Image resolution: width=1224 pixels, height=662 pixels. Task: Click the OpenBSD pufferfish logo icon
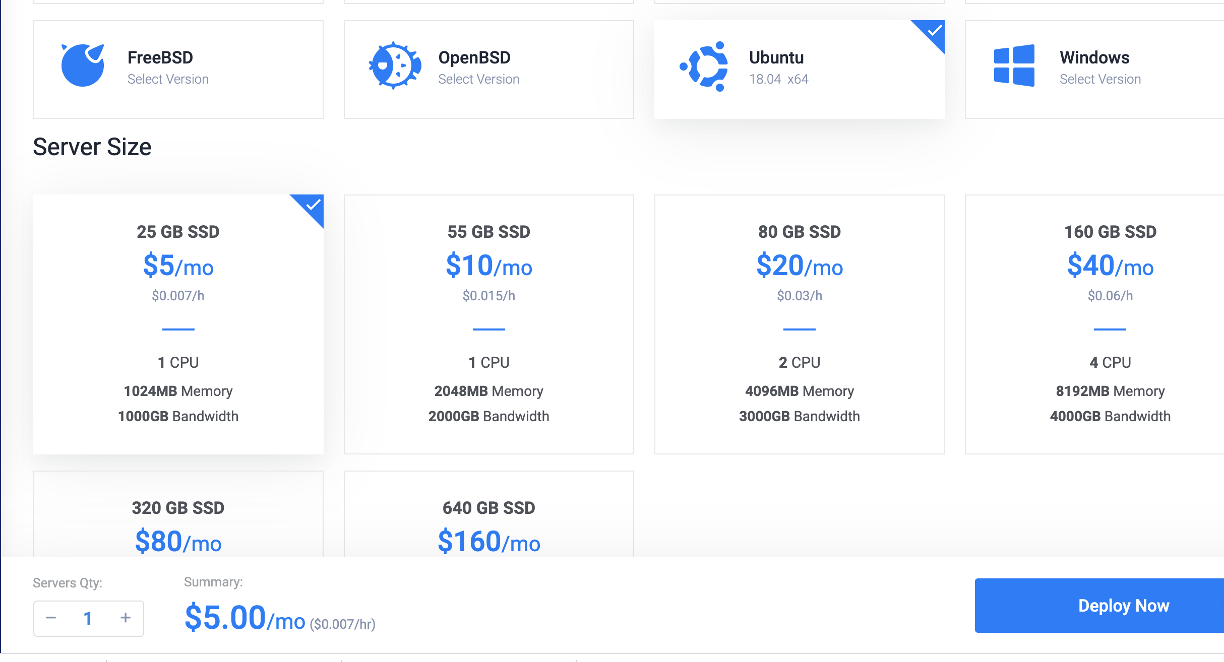(x=395, y=65)
